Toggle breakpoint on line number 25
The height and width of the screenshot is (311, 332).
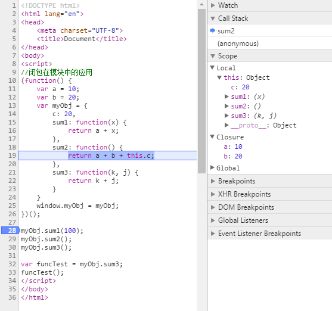(12, 206)
